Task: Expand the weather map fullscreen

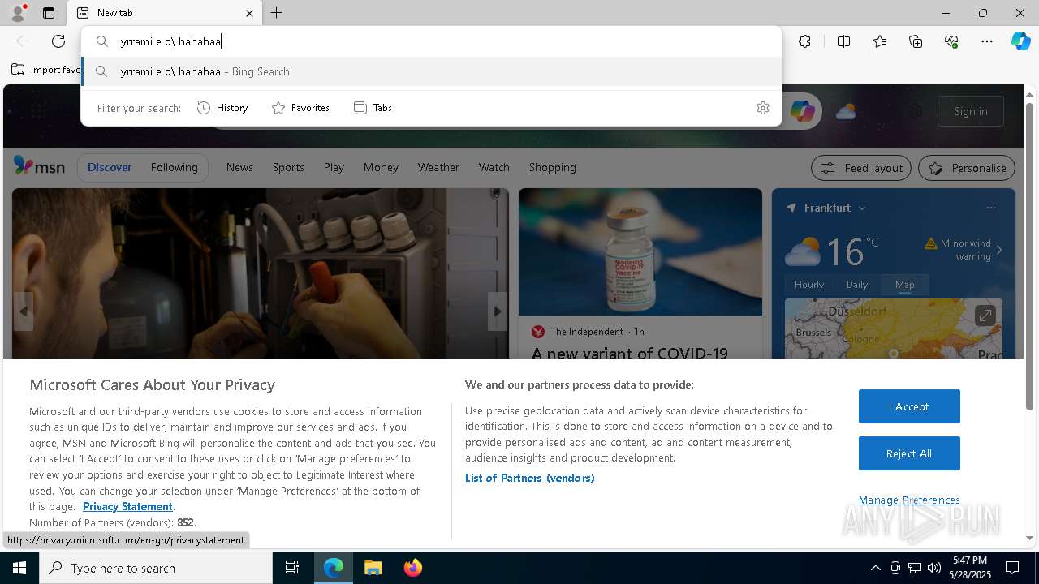Action: point(985,316)
